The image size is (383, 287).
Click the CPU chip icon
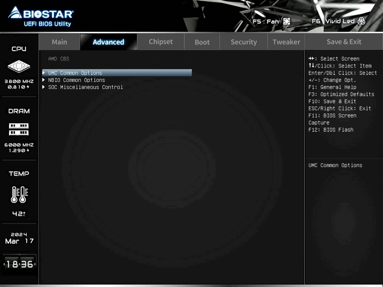coord(19,66)
